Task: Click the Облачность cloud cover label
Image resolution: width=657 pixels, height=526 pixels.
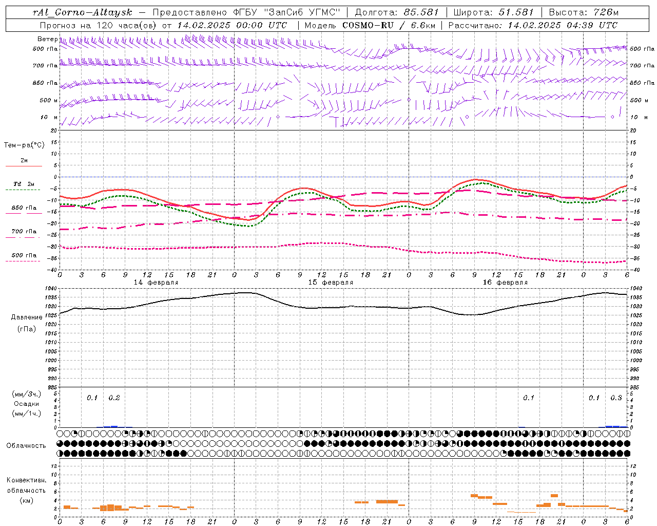Action: 26,446
